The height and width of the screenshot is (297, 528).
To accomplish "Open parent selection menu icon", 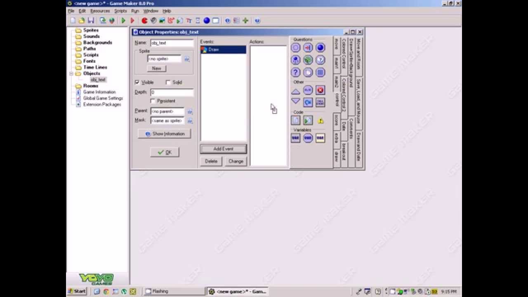I will [190, 111].
